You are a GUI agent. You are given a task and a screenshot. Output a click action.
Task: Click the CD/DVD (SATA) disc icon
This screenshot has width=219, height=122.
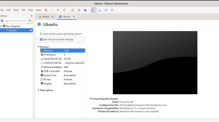[42, 63]
